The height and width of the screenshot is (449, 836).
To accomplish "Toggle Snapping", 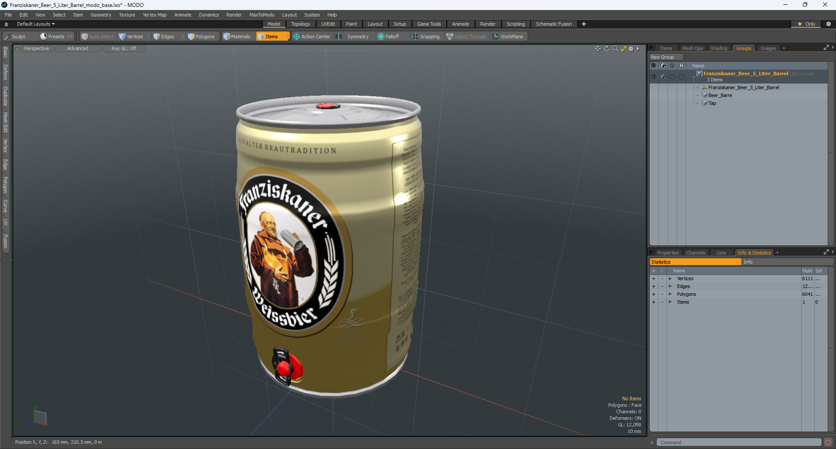I will 426,37.
